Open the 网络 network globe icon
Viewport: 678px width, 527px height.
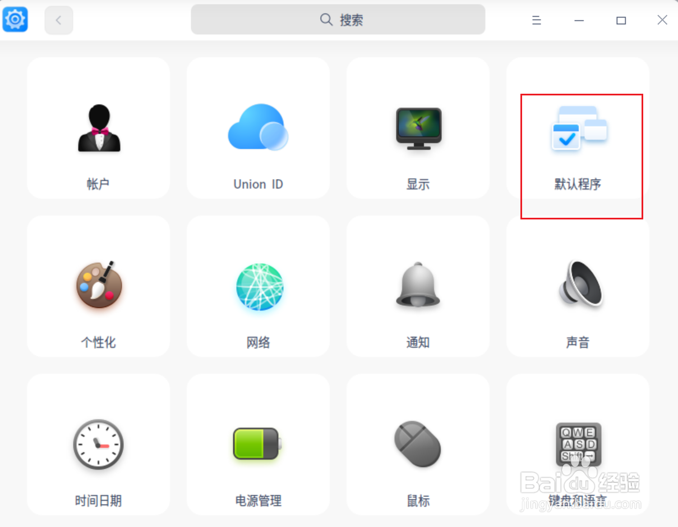259,287
